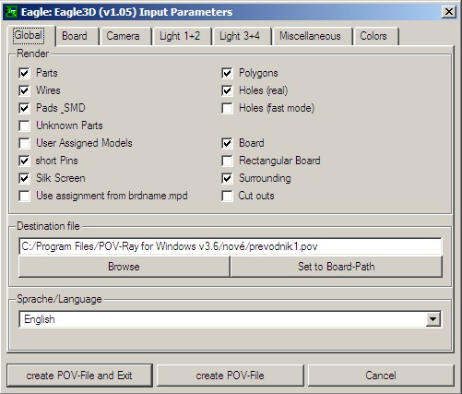Close the Eagle3D Input Parameters dialog
Screen dimensions: 462x394
click(449, 12)
